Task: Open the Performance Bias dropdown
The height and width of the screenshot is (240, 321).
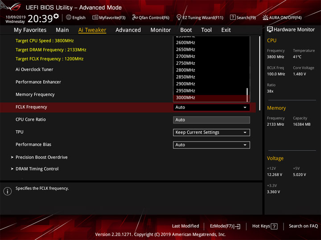Action: click(x=211, y=145)
